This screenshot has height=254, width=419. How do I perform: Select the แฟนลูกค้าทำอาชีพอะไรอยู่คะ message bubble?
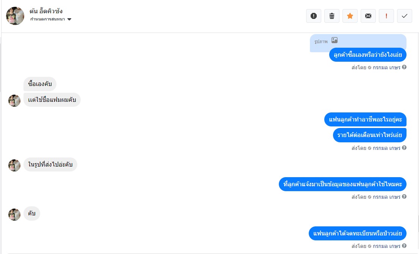tap(365, 119)
